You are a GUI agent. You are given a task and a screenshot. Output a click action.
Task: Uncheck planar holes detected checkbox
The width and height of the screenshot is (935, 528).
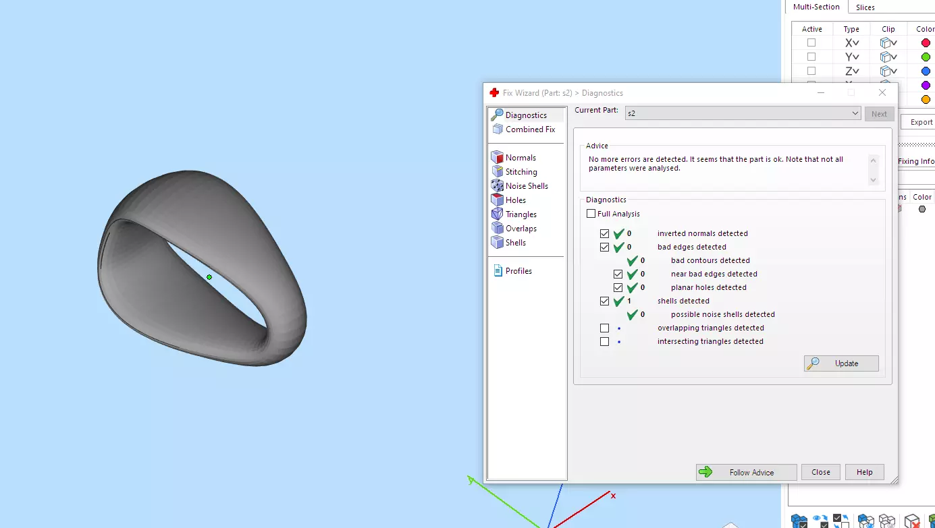point(618,287)
